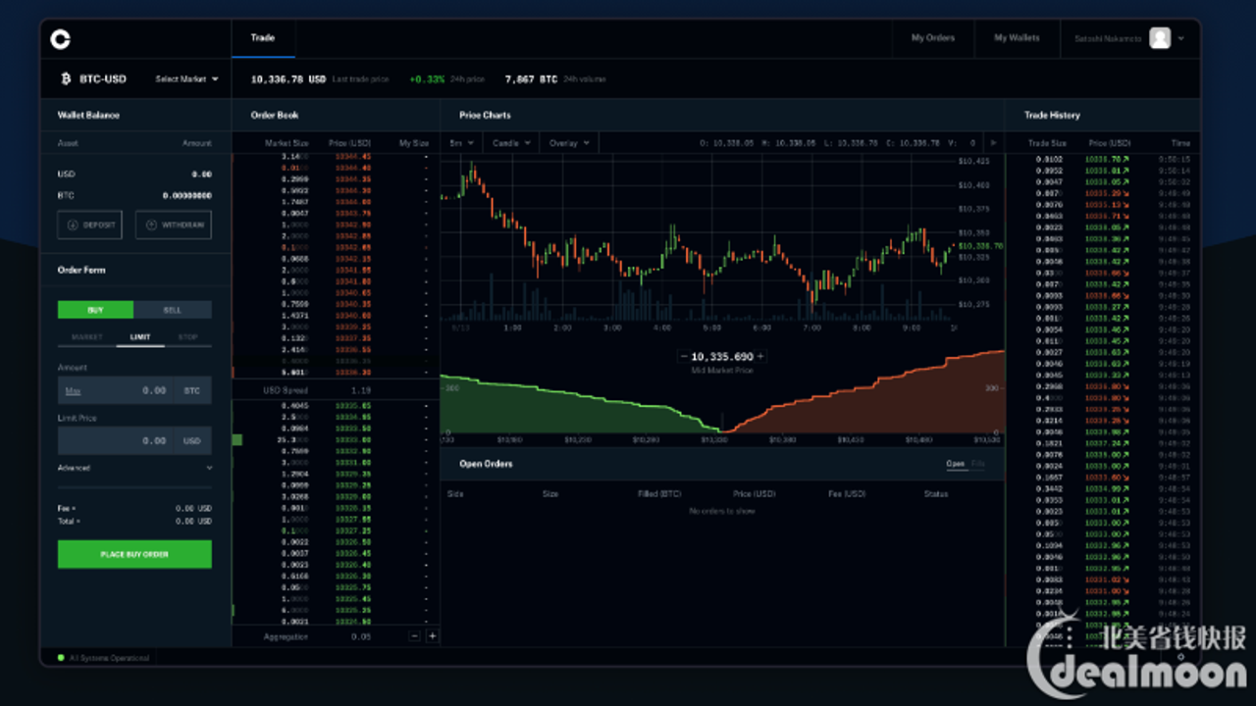Screen dimensions: 1256x706
Task: Click the candlestick price chart area
Action: (697, 240)
